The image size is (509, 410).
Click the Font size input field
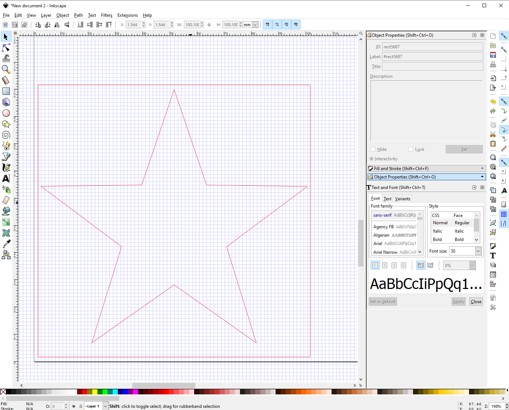tap(462, 251)
